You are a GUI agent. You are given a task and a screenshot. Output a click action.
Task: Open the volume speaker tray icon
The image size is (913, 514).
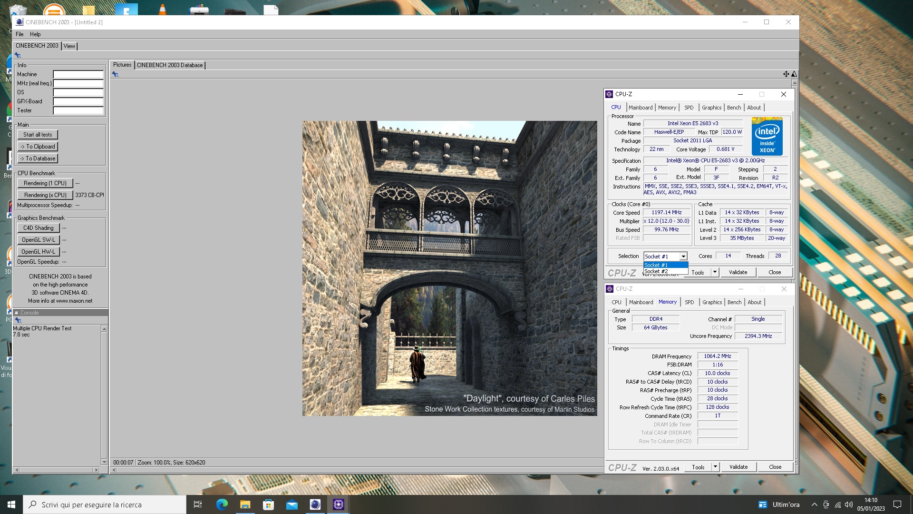(849, 504)
